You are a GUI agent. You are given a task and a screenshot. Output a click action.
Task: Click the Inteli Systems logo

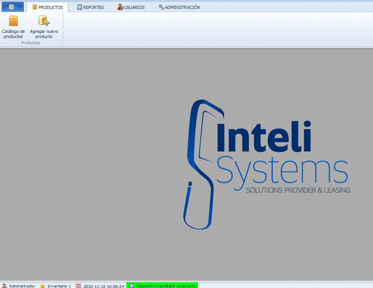pos(266,164)
